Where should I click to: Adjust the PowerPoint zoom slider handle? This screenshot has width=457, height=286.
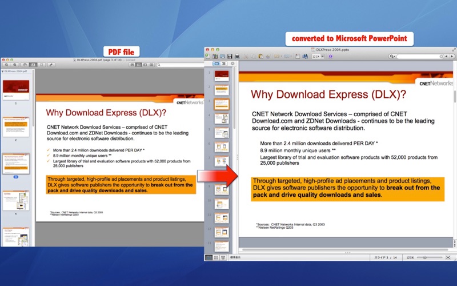tap(424, 257)
